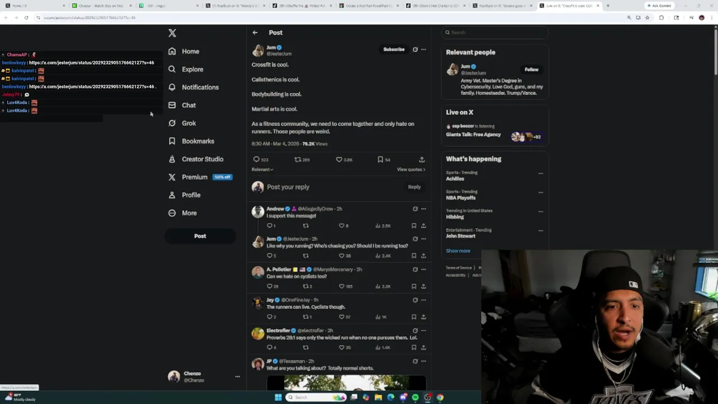Open Chenzo account menu dots
This screenshot has width=718, height=404.
pyautogui.click(x=237, y=377)
